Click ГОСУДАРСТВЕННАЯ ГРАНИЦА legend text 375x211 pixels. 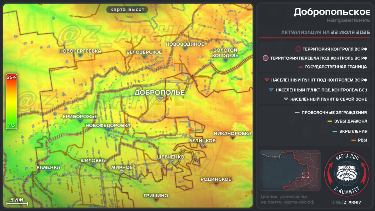336,67
